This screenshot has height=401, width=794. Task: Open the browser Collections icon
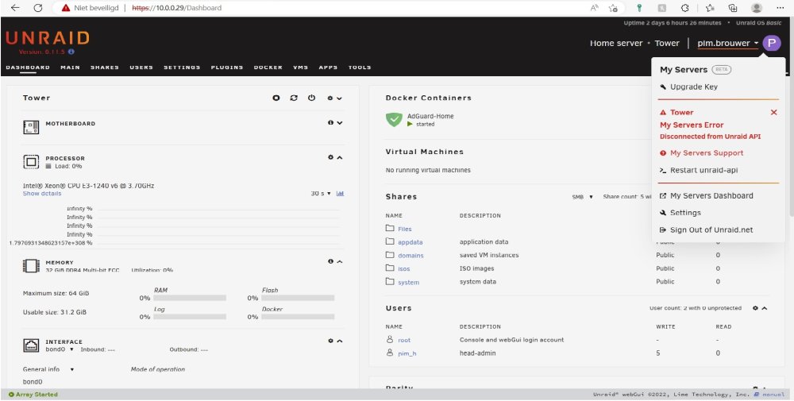click(733, 8)
